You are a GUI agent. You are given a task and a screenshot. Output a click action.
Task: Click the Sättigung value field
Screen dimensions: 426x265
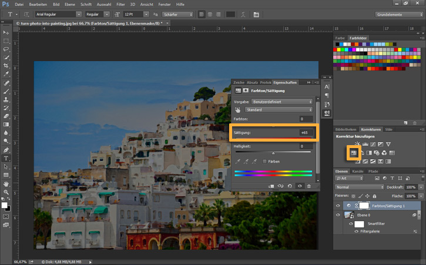306,133
